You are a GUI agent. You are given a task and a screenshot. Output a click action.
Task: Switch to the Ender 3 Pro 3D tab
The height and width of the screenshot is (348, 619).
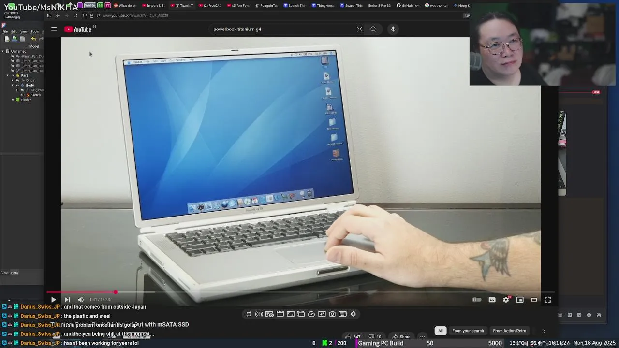(379, 5)
